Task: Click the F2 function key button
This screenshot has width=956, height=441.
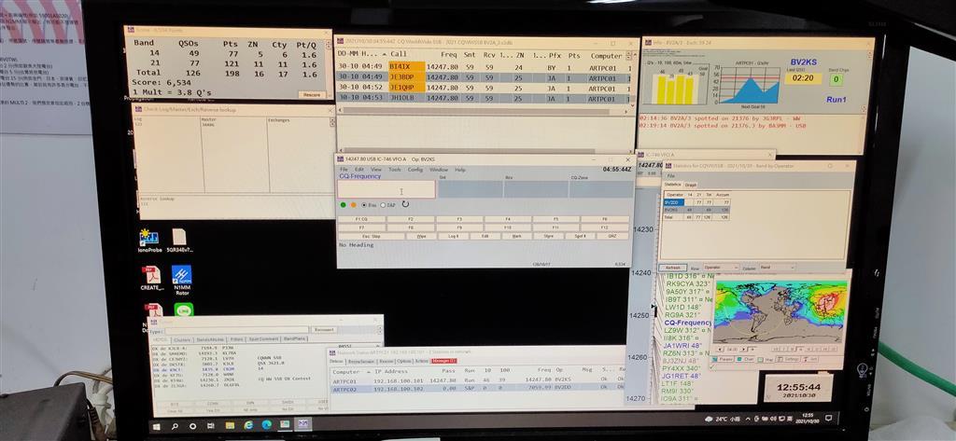Action: 411,219
